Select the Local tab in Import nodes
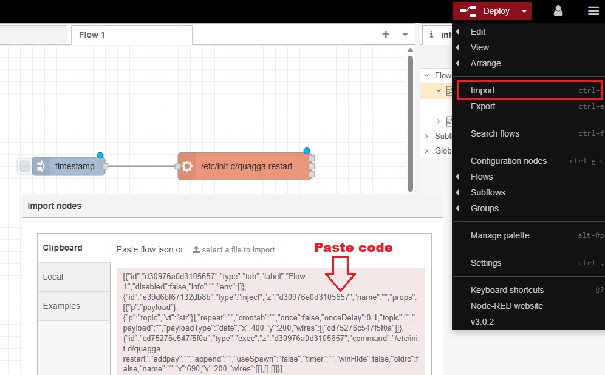The image size is (605, 375). [53, 277]
